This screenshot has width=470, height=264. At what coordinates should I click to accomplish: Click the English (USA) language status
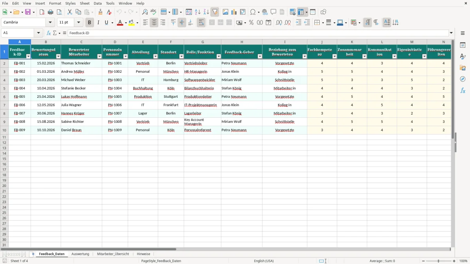(264, 261)
